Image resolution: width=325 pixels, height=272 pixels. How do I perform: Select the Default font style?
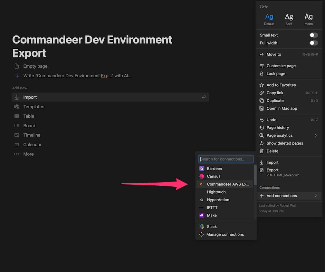[269, 19]
